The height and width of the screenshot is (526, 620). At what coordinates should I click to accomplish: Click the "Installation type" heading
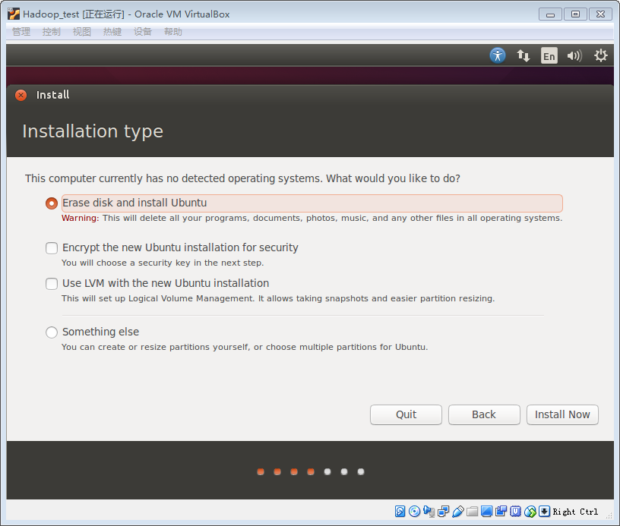click(x=93, y=131)
